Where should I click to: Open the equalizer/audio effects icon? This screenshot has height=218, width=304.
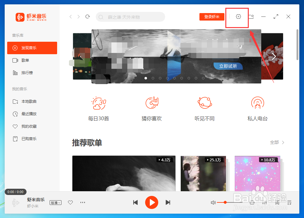coord(264,202)
